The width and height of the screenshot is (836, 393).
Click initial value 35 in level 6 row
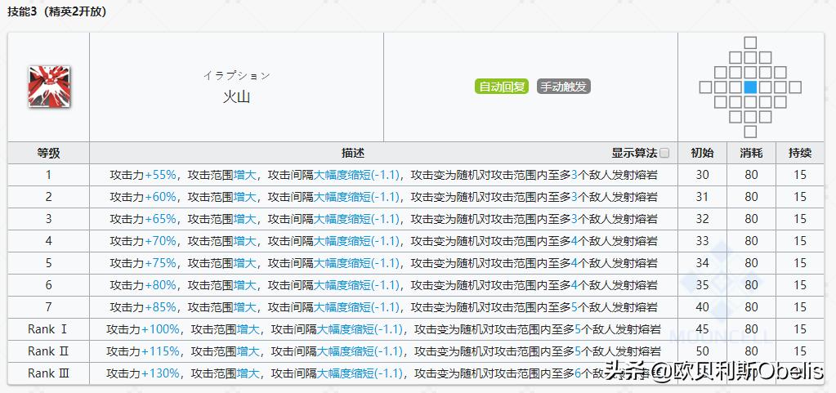coord(702,285)
